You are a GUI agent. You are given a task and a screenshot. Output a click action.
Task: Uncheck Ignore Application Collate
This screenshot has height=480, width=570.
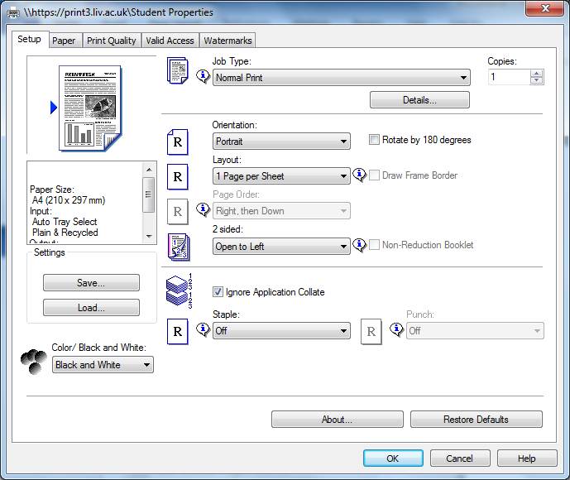(218, 291)
